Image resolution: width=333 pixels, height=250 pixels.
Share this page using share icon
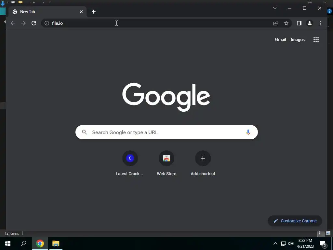(x=276, y=23)
